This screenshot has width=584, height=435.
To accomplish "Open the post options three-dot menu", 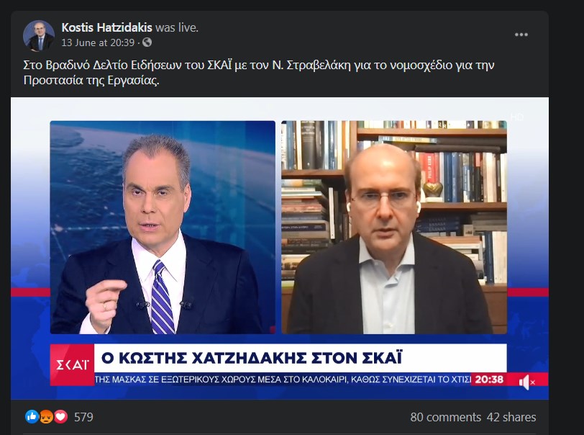I will (x=521, y=35).
